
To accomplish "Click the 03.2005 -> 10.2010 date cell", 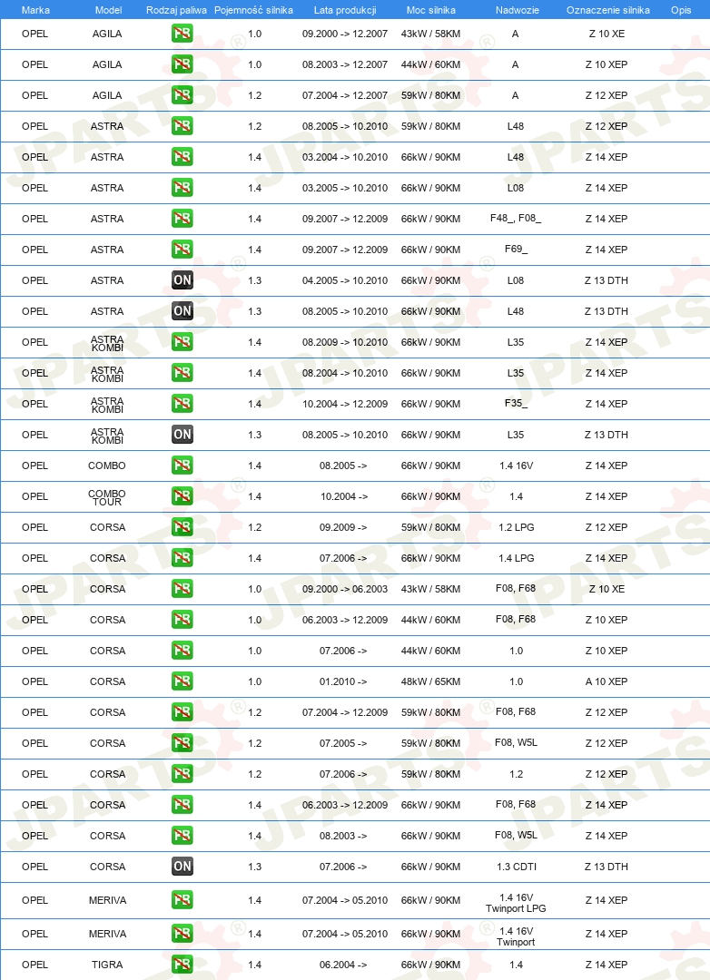I will (345, 188).
